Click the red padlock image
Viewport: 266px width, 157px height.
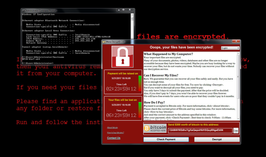click(x=122, y=57)
